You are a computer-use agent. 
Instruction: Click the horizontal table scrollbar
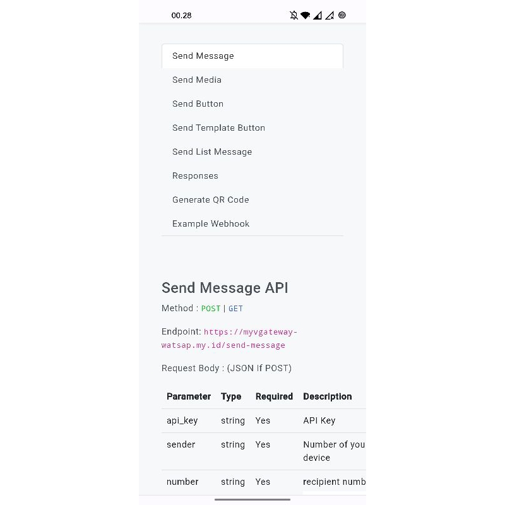click(252, 499)
